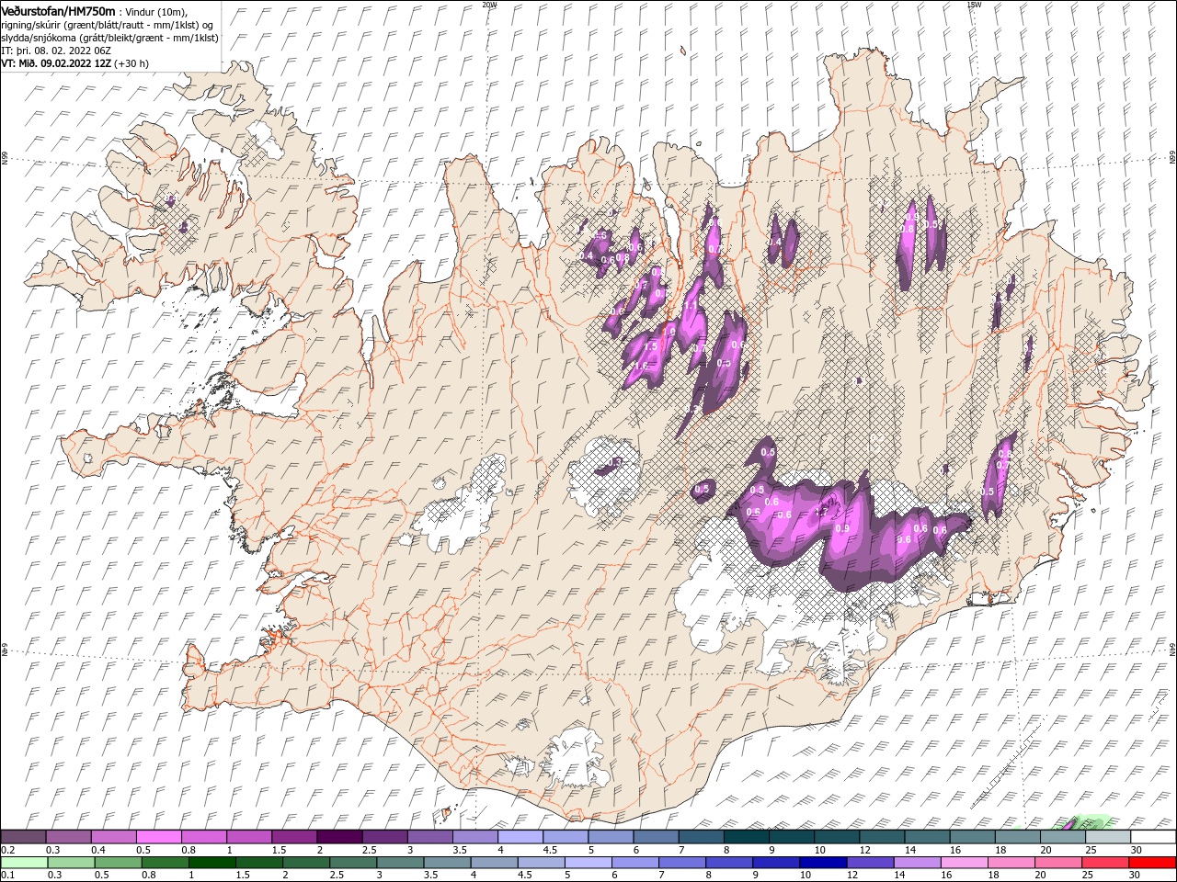This screenshot has width=1177, height=882.
Task: Click the darkest green swatch in rain legend
Action: pos(212,863)
